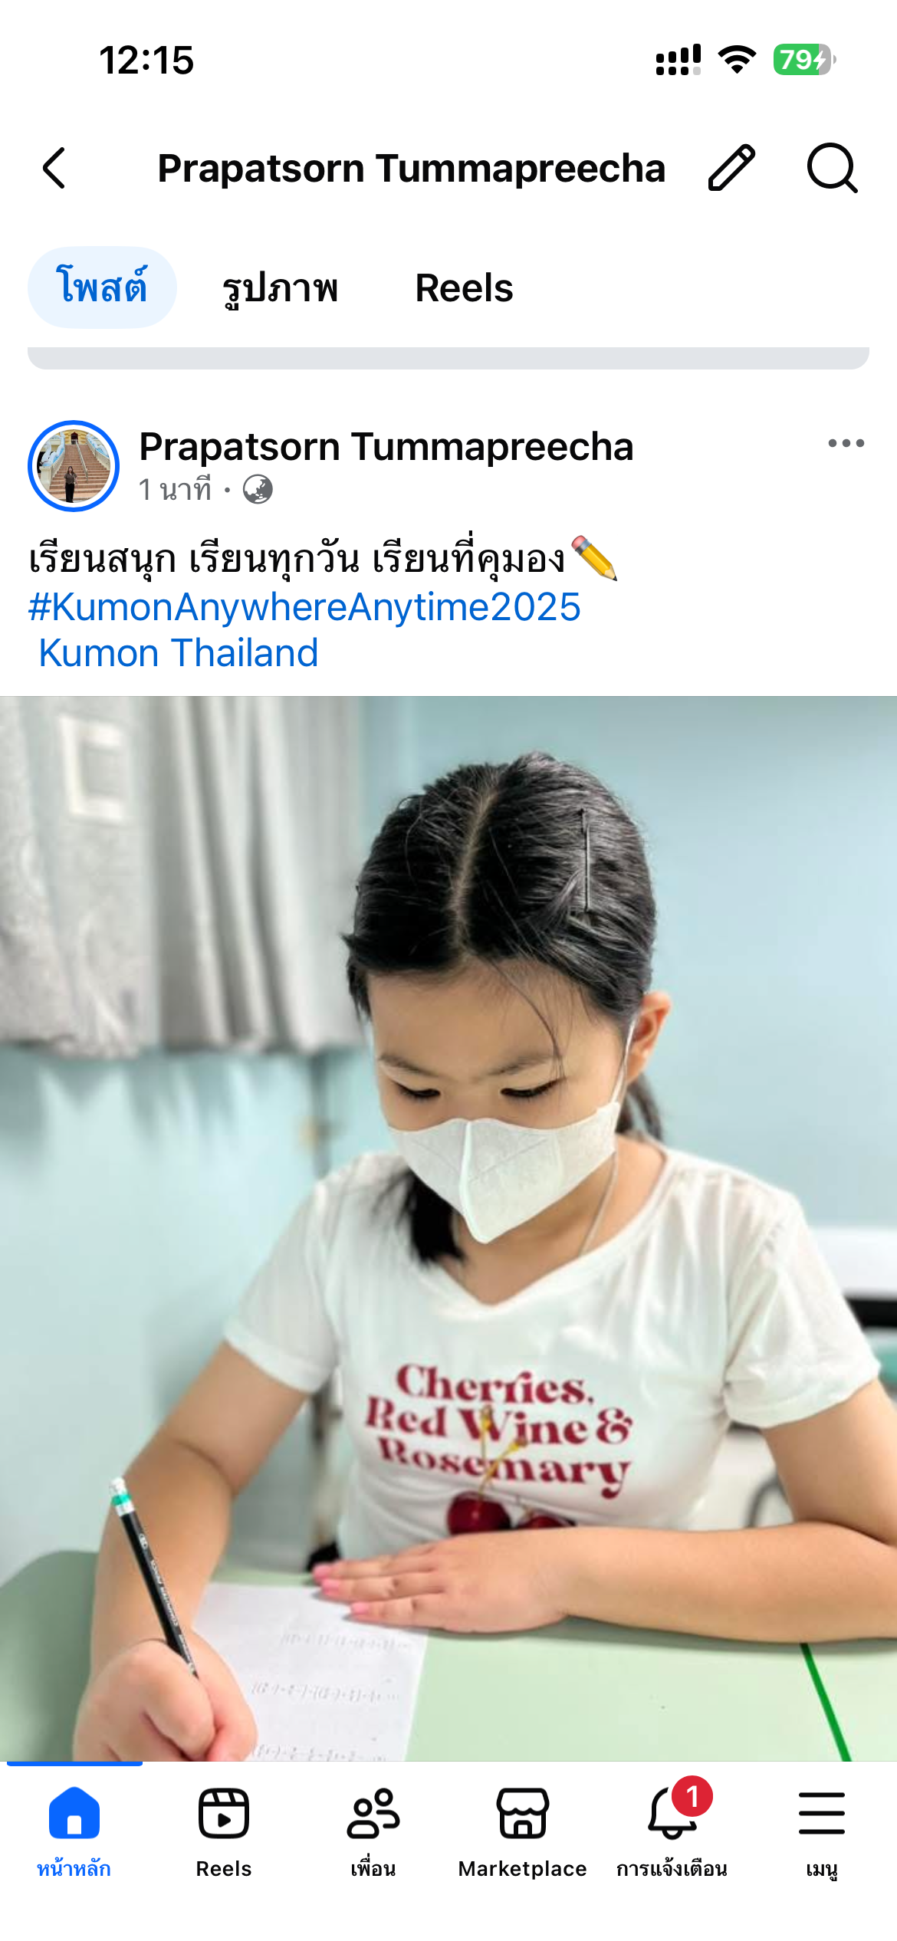Viewport: 897px width, 1941px height.
Task: Tap the search magnifier icon
Action: click(x=832, y=168)
